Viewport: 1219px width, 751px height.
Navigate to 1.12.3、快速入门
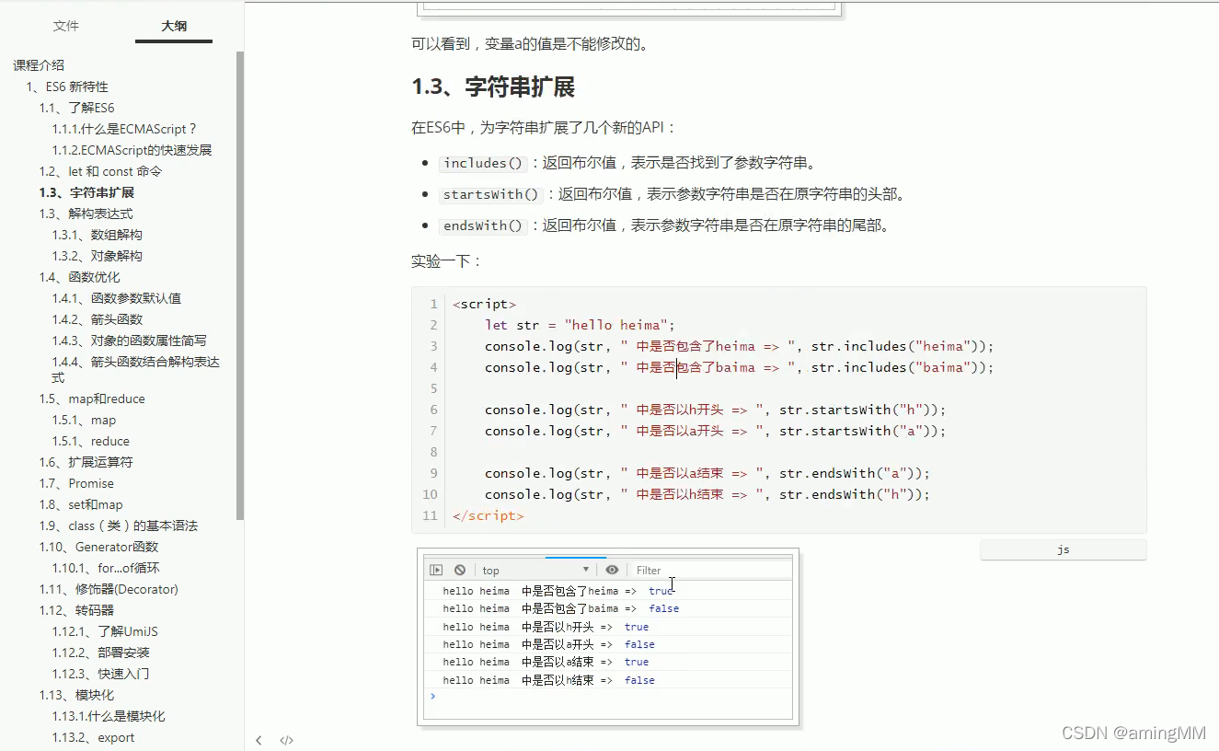tap(101, 674)
